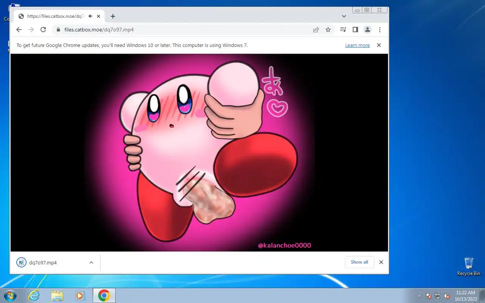The width and height of the screenshot is (485, 303).
Task: Maximize the Chrome window
Action: point(367,10)
